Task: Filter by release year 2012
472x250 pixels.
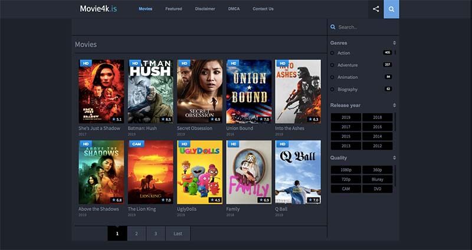Action: pyautogui.click(x=378, y=146)
